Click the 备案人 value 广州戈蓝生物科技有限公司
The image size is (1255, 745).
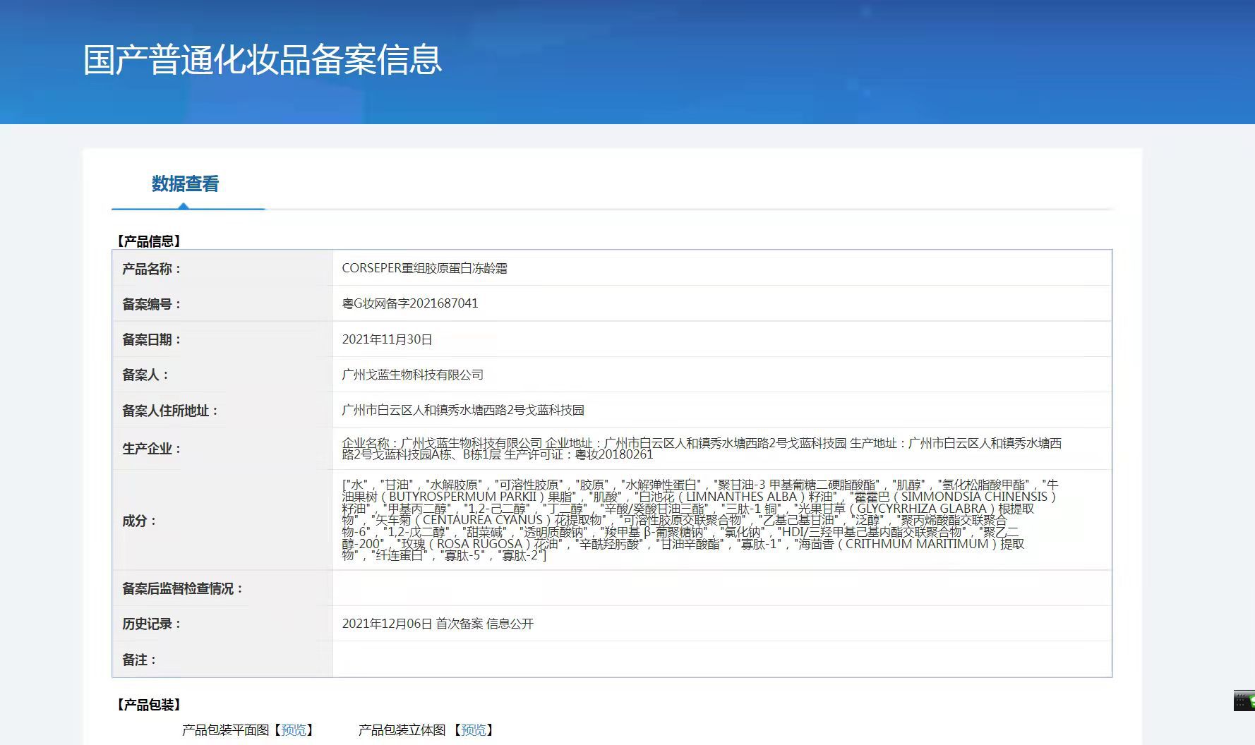(x=413, y=375)
